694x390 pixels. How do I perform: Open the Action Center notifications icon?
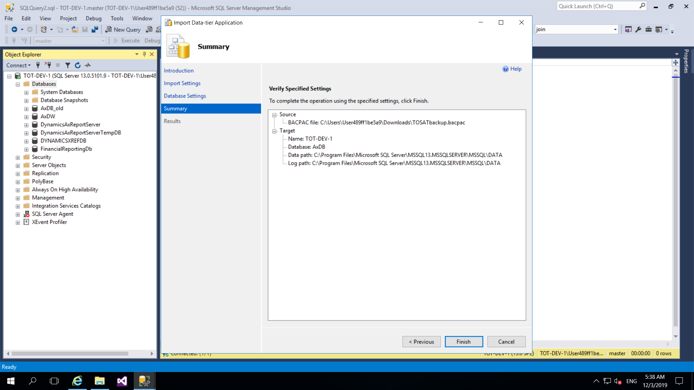[x=679, y=381]
